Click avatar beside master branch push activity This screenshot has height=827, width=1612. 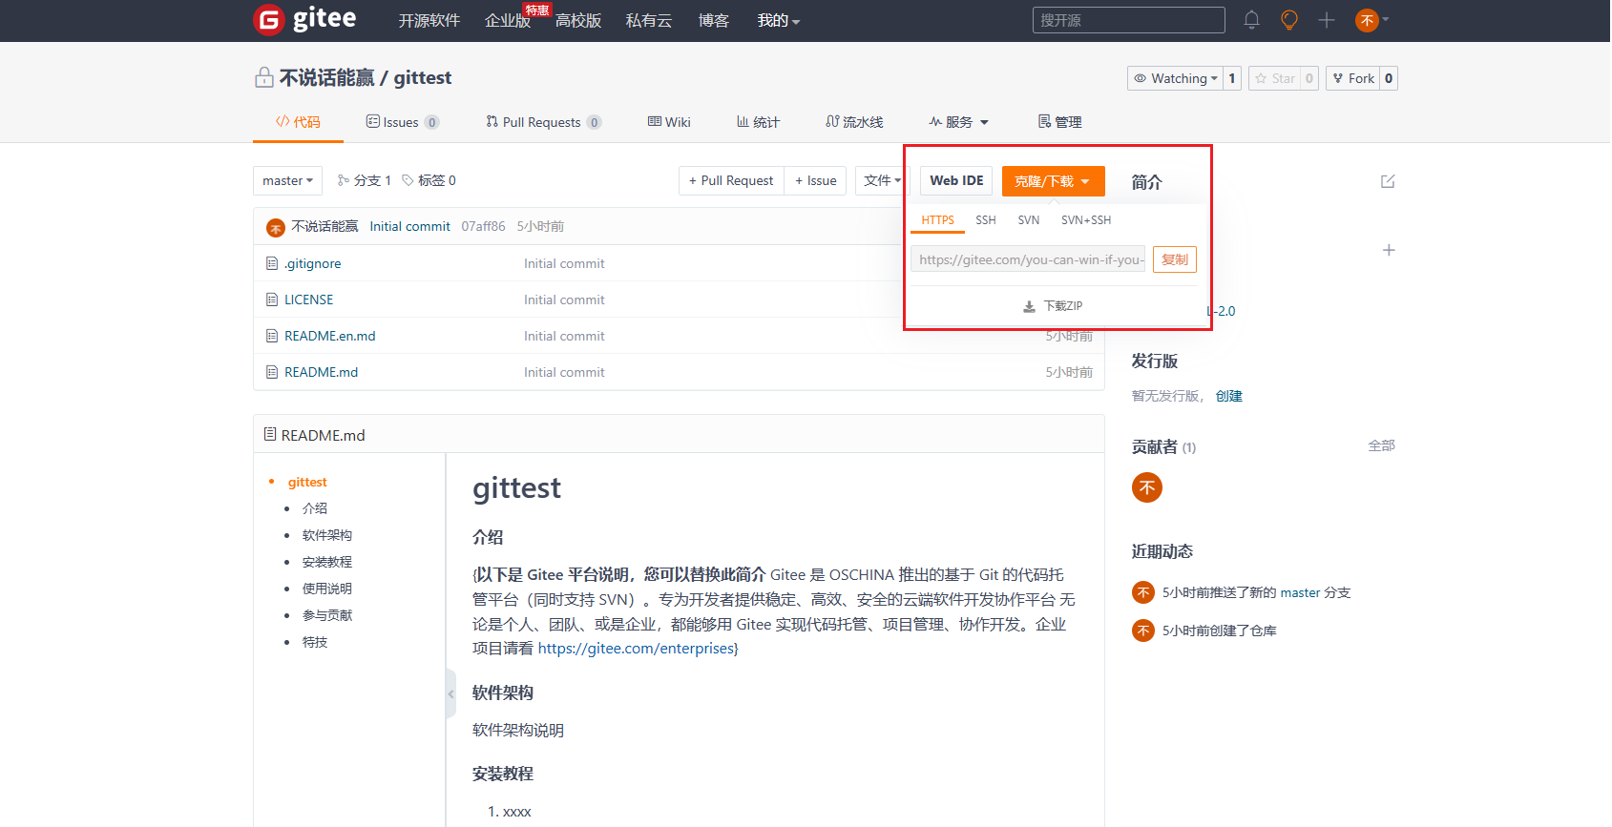(x=1143, y=592)
